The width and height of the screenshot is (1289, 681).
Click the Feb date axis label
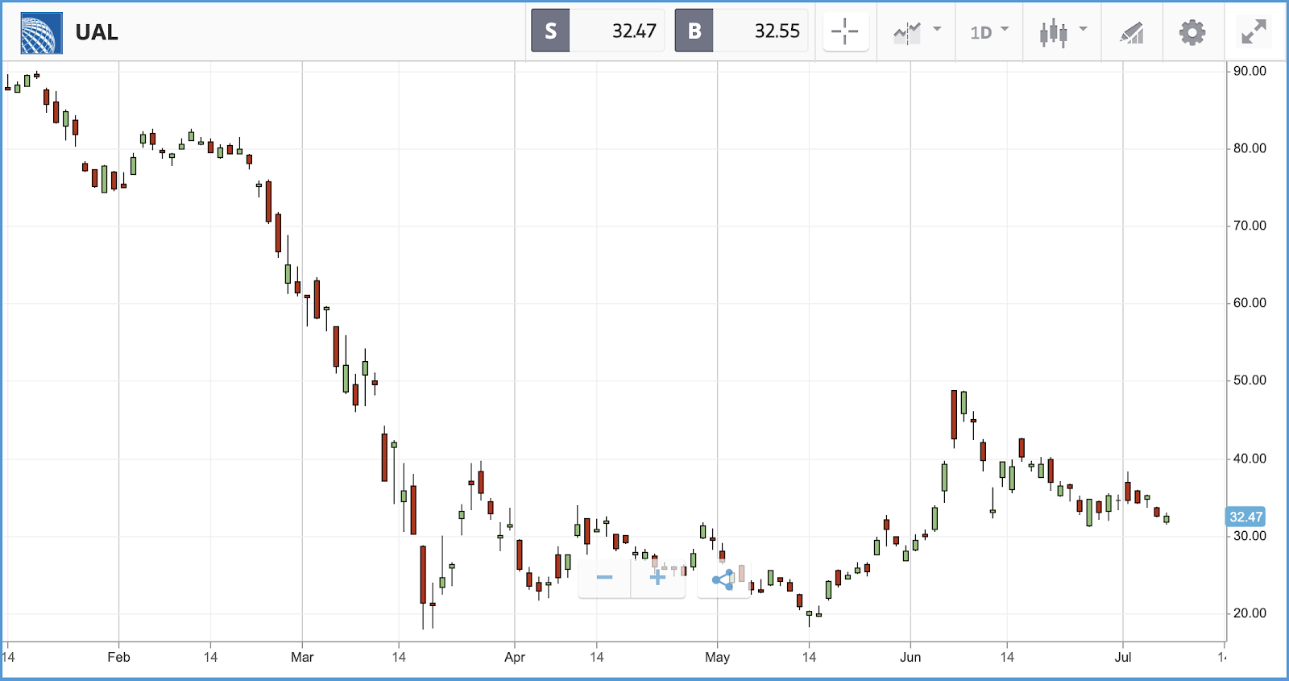pos(118,657)
